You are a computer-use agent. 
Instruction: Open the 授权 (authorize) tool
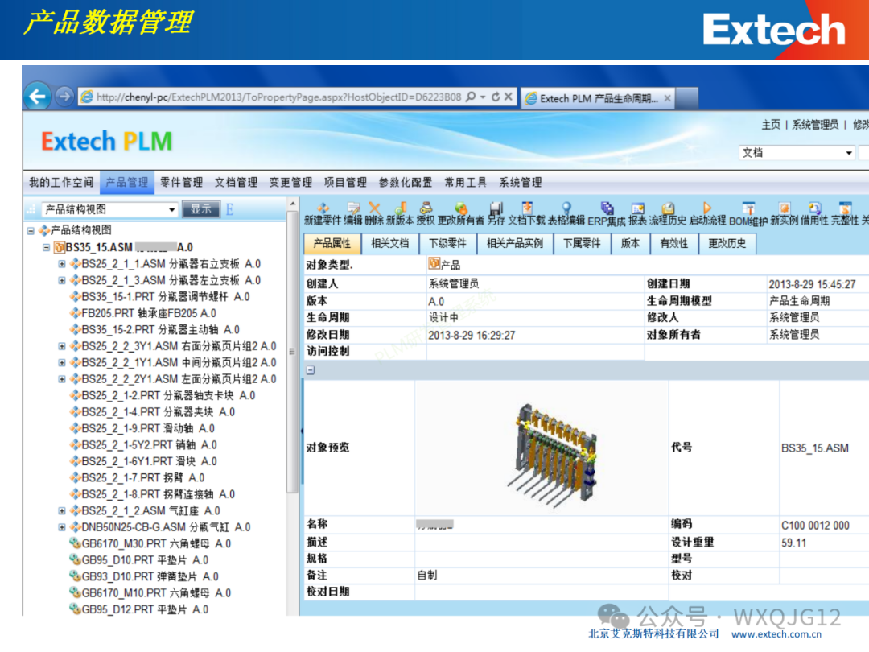(x=426, y=208)
